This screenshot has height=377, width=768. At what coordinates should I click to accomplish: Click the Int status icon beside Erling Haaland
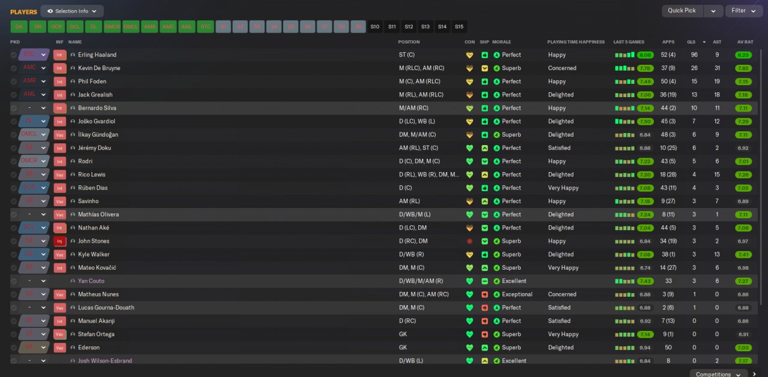pyautogui.click(x=59, y=55)
